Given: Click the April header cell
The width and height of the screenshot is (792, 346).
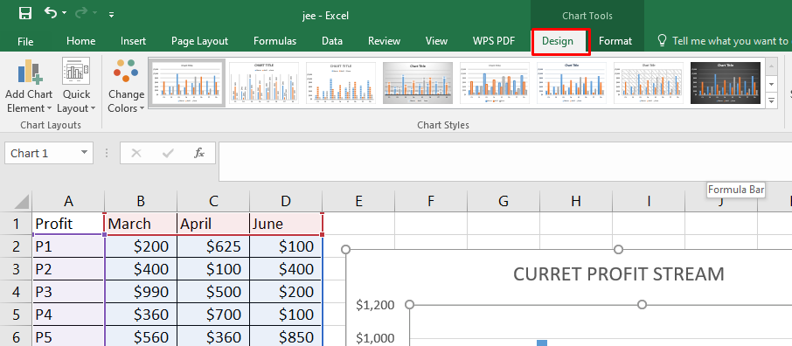Looking at the screenshot, I should 213,224.
